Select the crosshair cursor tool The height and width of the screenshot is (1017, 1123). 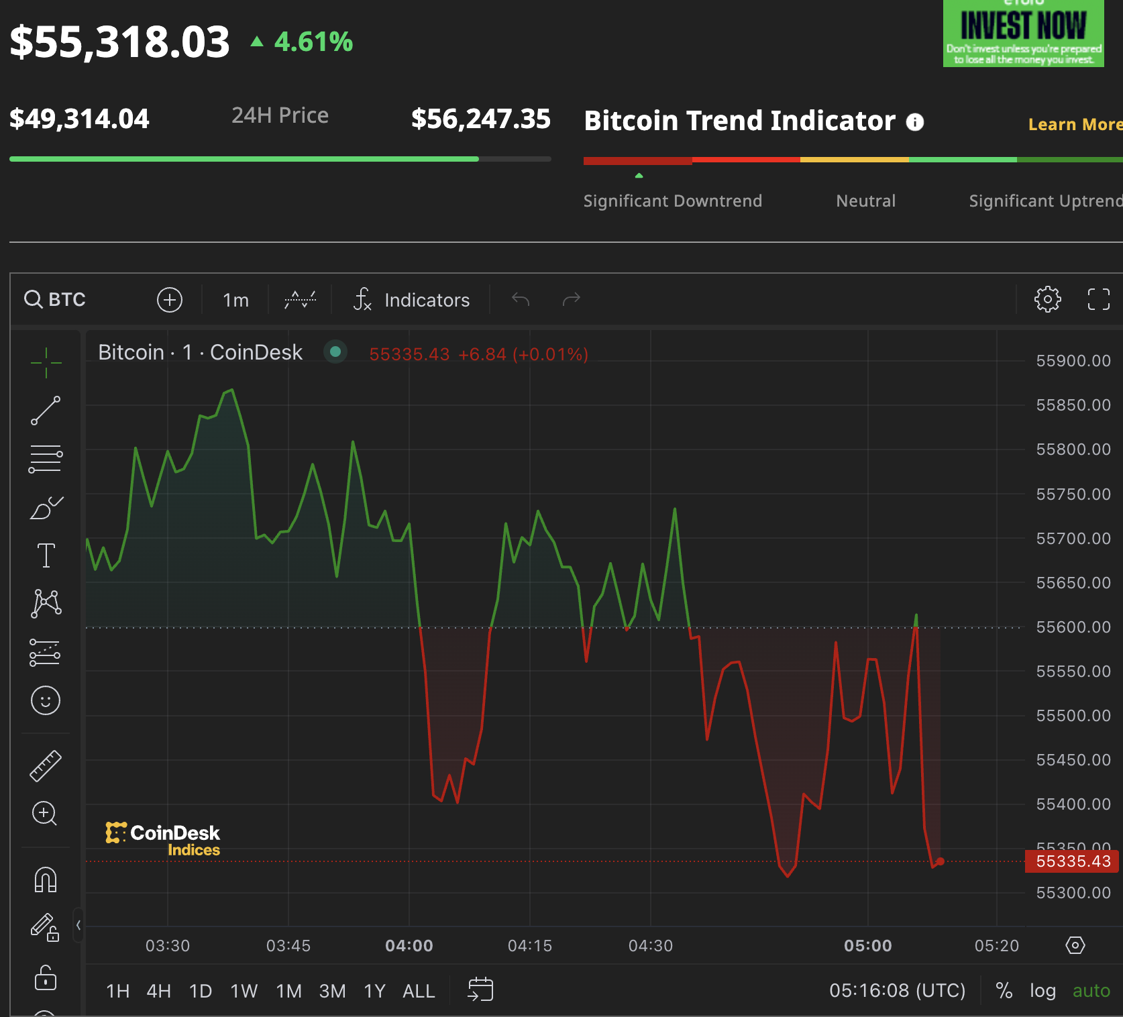46,363
